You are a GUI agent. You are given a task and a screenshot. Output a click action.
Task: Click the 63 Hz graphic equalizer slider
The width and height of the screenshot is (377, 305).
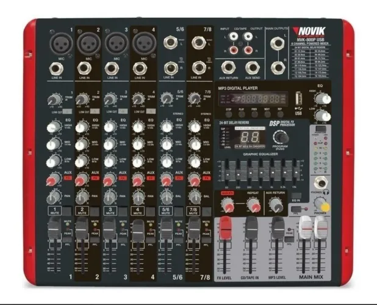226,174
